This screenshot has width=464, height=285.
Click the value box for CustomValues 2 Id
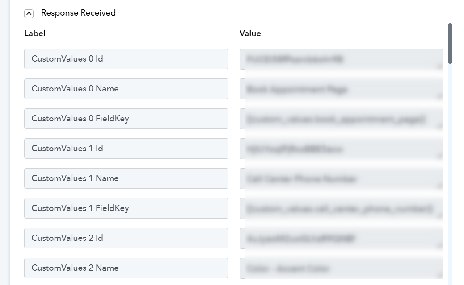pos(341,238)
